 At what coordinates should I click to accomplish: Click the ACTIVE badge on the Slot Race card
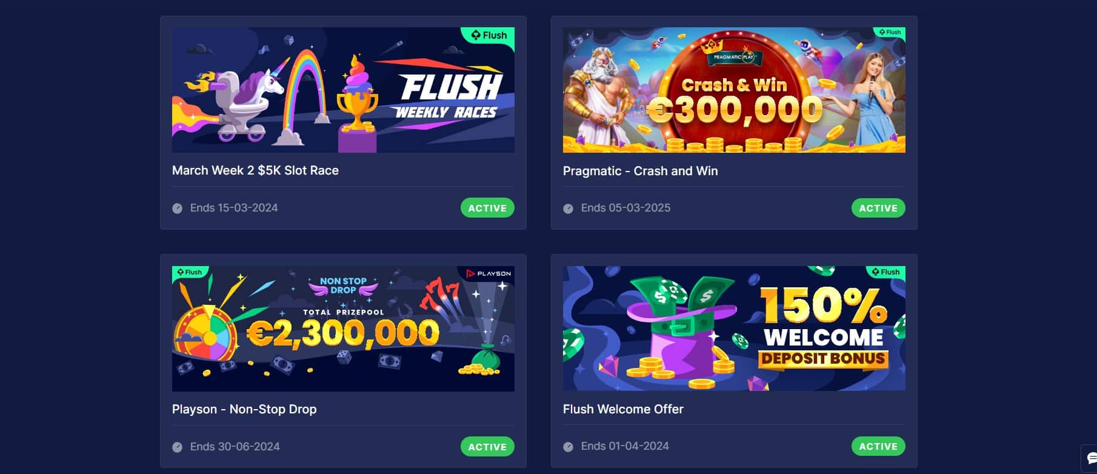pyautogui.click(x=487, y=208)
